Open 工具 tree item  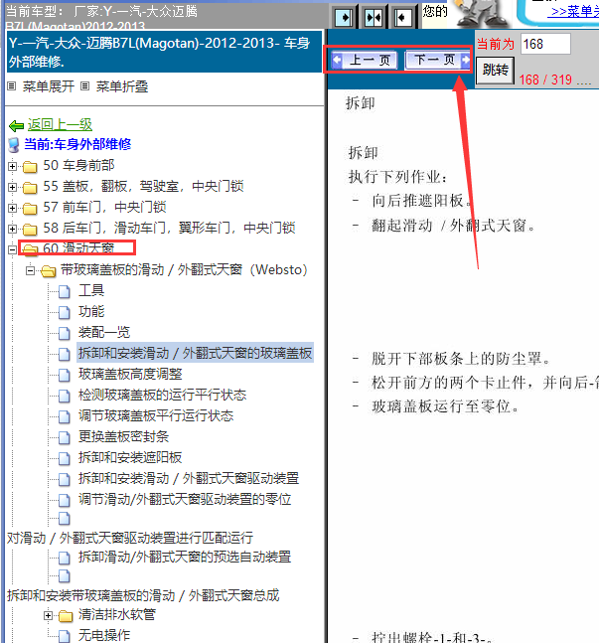tap(91, 291)
